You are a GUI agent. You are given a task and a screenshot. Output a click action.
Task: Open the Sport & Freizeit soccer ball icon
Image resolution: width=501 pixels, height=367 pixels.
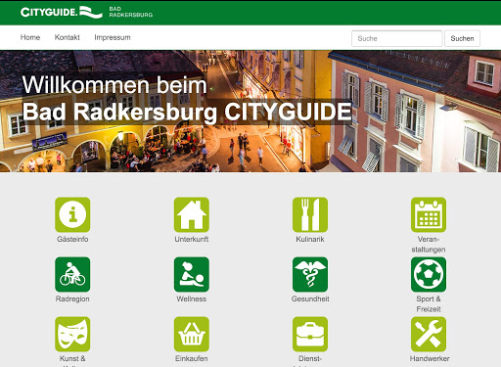429,274
